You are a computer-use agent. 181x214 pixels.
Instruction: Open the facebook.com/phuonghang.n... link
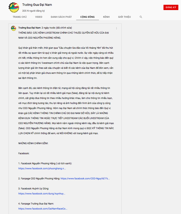42,169
